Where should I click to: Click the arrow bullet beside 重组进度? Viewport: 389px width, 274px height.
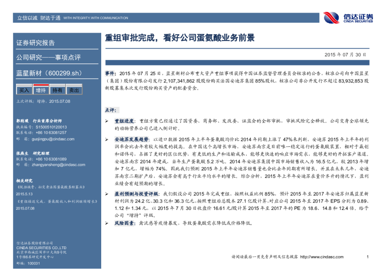(107, 120)
